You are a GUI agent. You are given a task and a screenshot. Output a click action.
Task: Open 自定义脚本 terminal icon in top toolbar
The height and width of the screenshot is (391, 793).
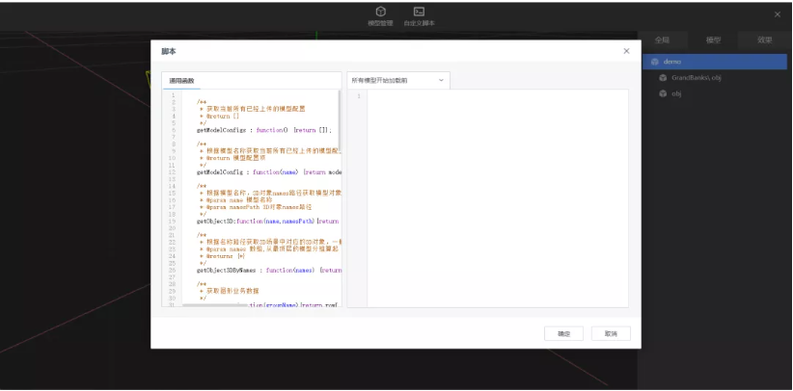[419, 12]
